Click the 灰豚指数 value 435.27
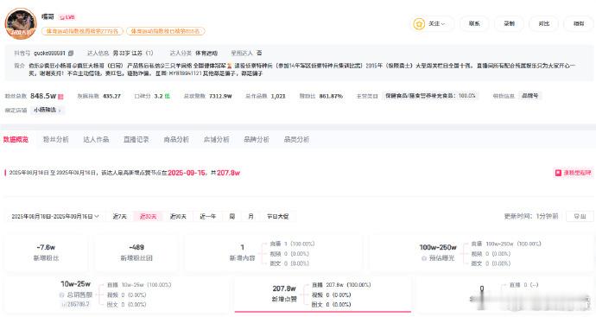Image resolution: width=596 pixels, height=317 pixels. tap(111, 96)
